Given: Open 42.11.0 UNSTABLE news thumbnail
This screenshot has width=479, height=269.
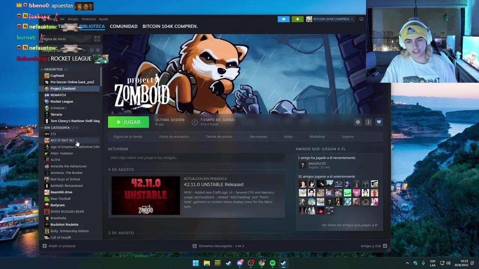Looking at the screenshot, I should pos(146,196).
